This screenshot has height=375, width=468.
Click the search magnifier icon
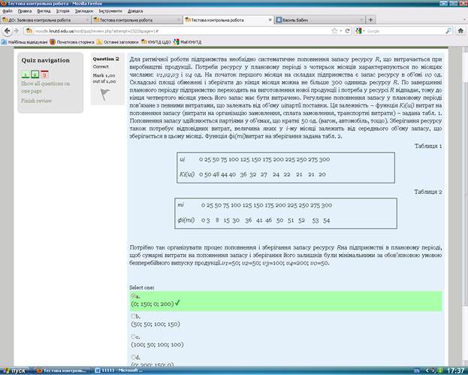click(x=448, y=31)
